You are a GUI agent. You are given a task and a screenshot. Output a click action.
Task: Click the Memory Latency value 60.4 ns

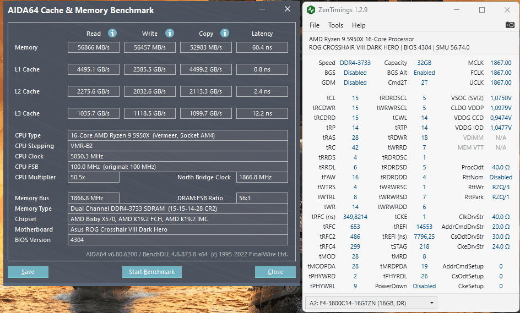pyautogui.click(x=262, y=47)
